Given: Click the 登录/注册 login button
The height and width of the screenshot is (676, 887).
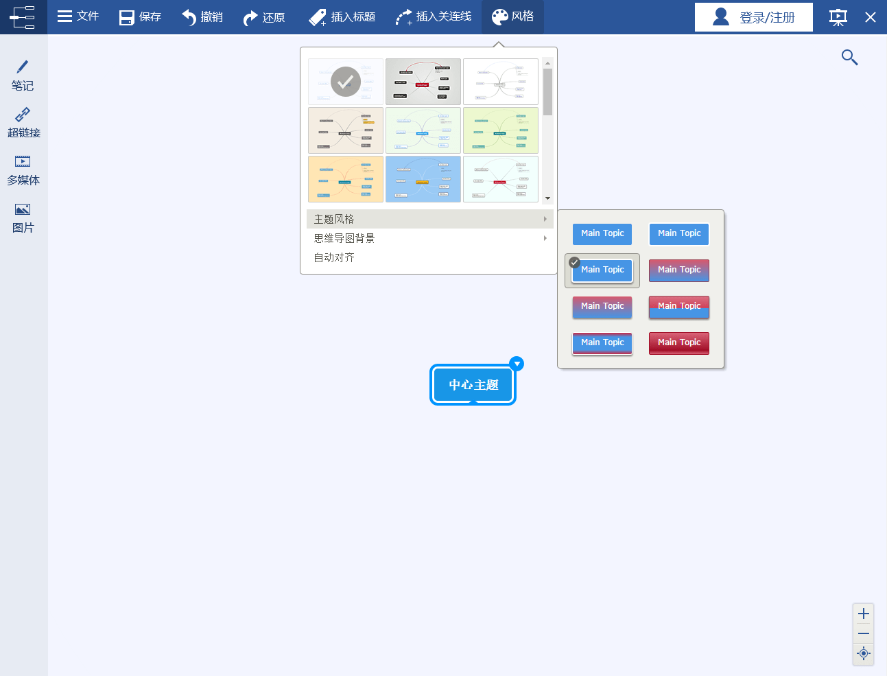Looking at the screenshot, I should [x=754, y=17].
